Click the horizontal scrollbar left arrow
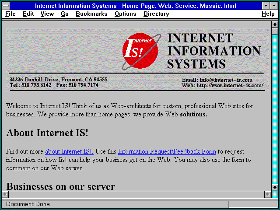Viewport: 280px width, 210px height. tap(5, 194)
